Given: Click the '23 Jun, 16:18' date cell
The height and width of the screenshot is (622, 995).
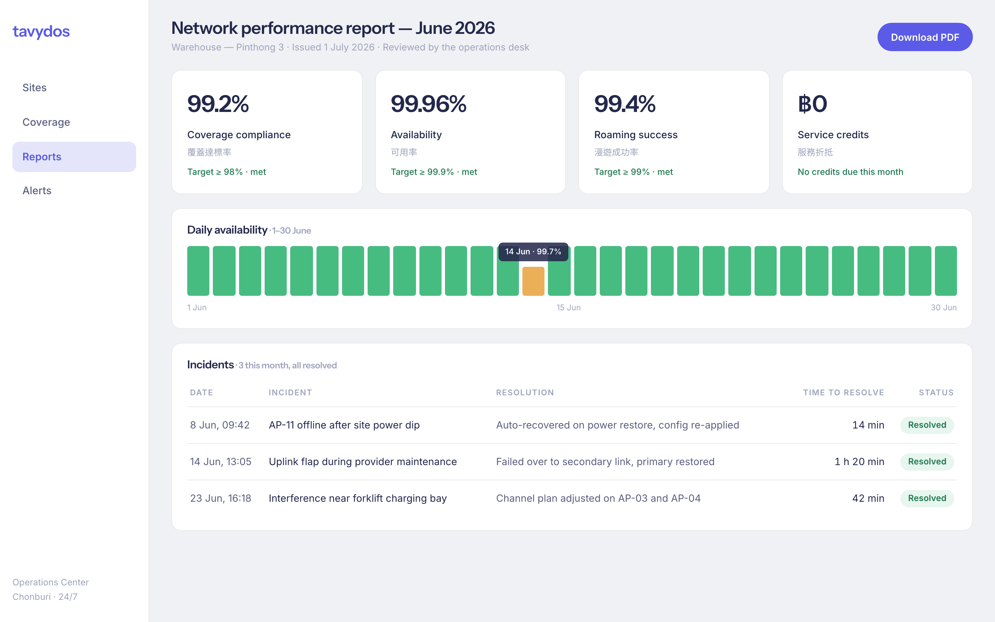Looking at the screenshot, I should (221, 498).
